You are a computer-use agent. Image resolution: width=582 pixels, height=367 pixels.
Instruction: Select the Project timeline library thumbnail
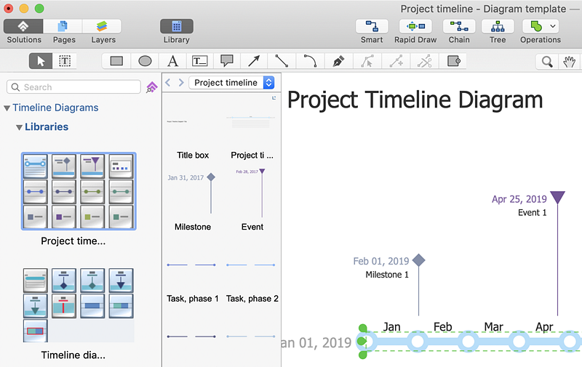tap(79, 191)
